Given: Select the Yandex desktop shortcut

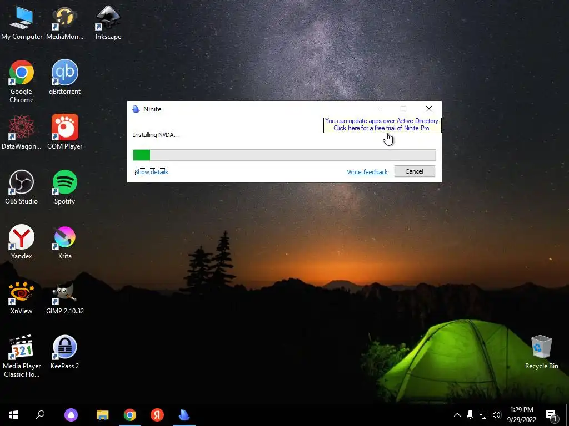Looking at the screenshot, I should coord(22,242).
